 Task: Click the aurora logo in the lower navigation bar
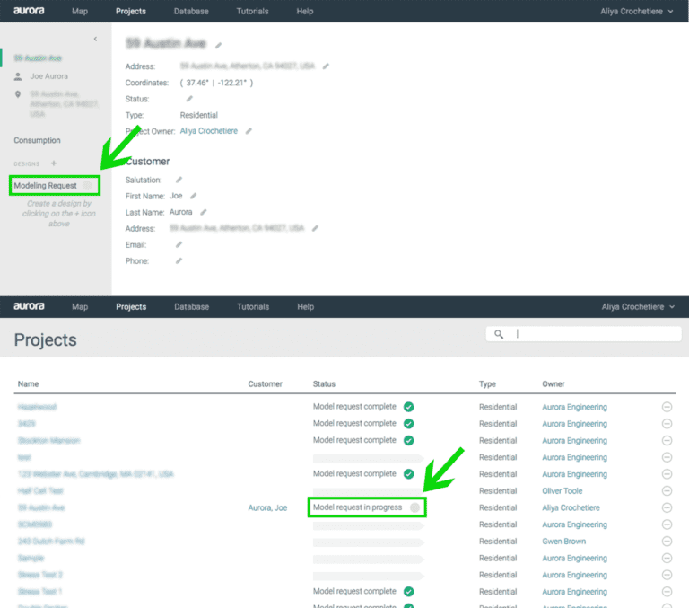tap(29, 306)
